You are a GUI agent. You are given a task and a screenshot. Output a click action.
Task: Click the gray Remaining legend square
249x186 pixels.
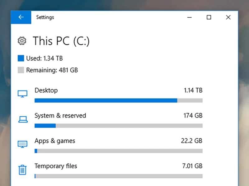tap(21, 70)
